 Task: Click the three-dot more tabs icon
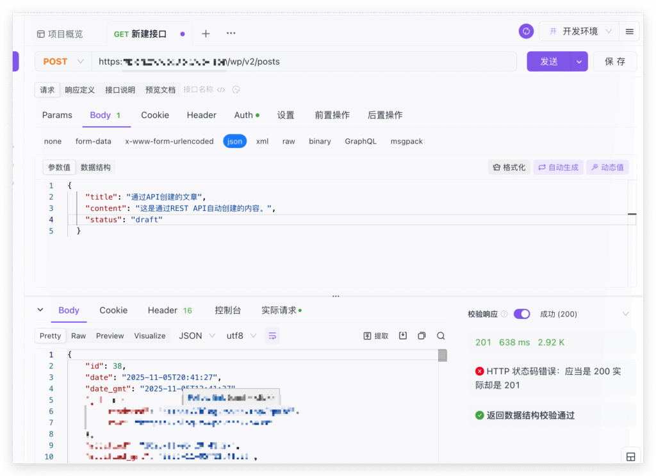pos(231,33)
